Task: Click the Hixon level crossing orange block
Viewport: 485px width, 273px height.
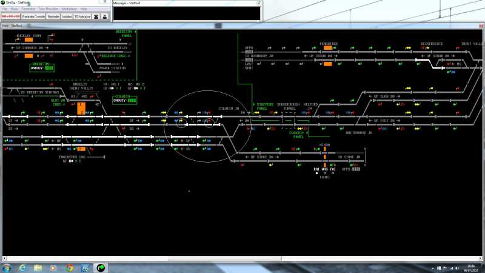Action: (x=325, y=157)
